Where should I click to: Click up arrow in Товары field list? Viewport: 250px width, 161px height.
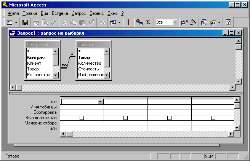pos(106,51)
